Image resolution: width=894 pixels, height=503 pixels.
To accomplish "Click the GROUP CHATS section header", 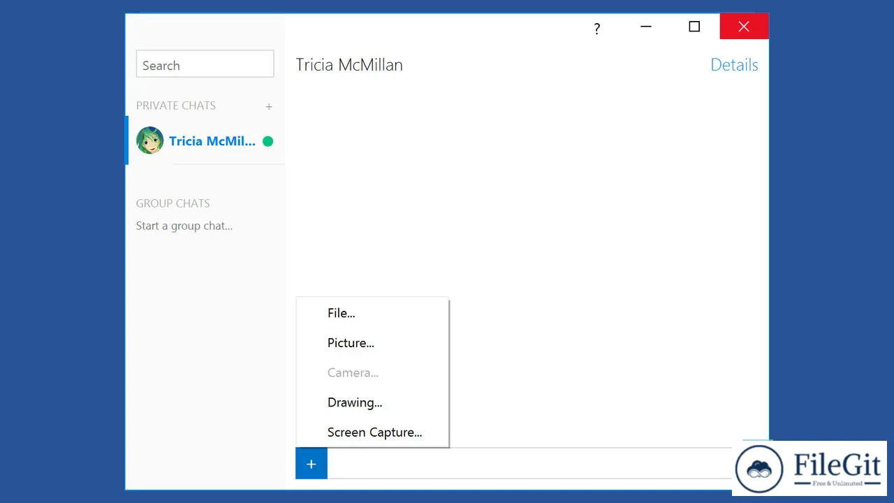I will [173, 203].
